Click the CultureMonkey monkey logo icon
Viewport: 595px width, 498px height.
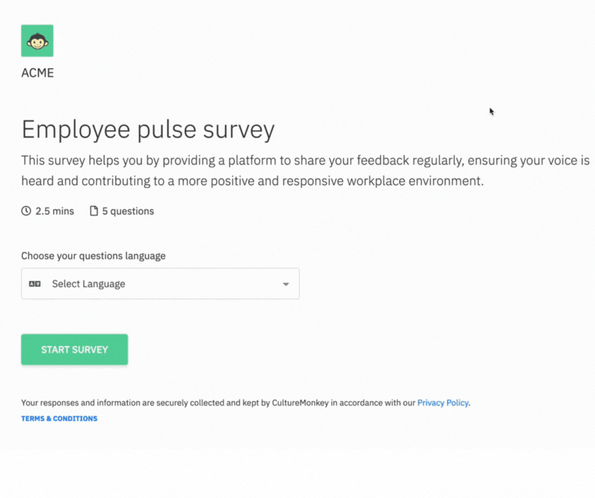[x=37, y=40]
